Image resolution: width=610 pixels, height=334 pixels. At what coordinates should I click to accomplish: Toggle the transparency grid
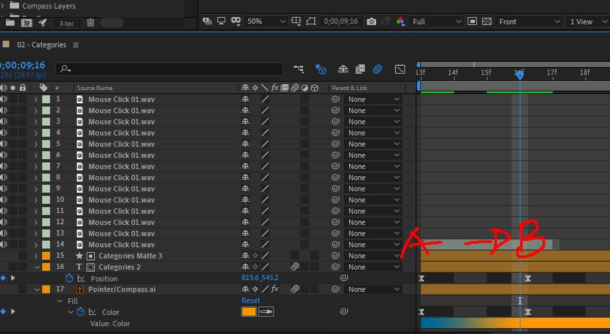[x=487, y=21]
